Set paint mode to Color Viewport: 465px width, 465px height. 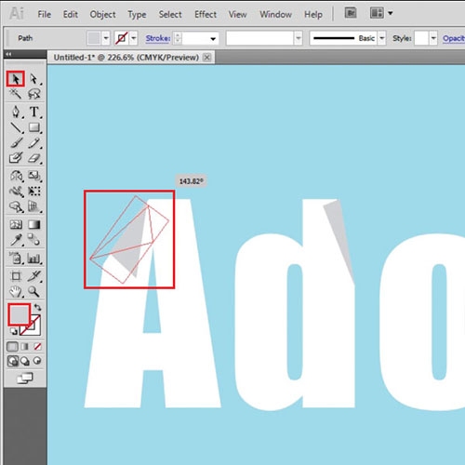coord(12,346)
